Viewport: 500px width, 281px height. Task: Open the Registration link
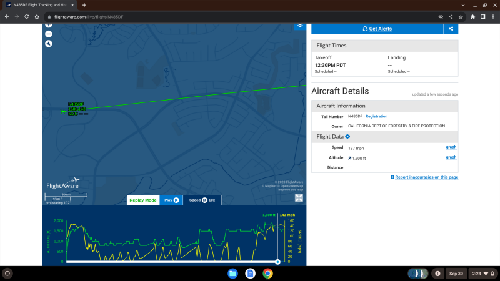click(x=376, y=116)
